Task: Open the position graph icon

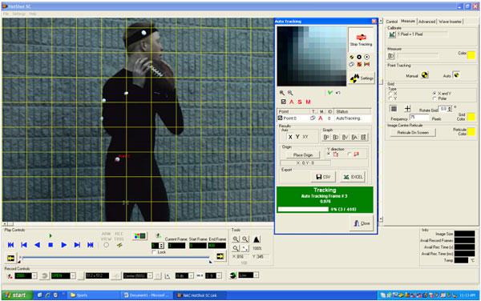Action: pyautogui.click(x=326, y=137)
